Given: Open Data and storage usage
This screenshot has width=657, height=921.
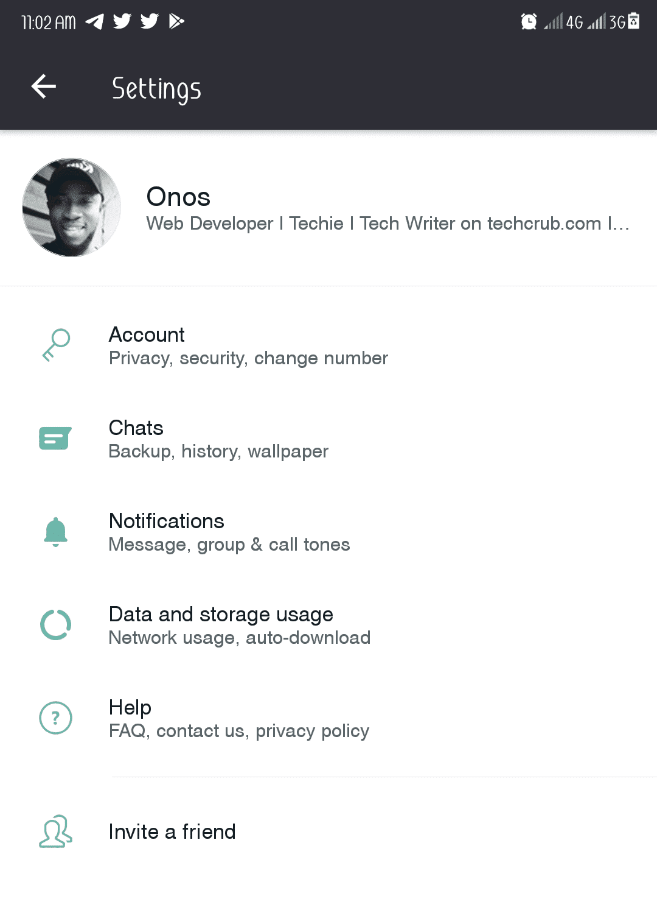Looking at the screenshot, I should (239, 625).
